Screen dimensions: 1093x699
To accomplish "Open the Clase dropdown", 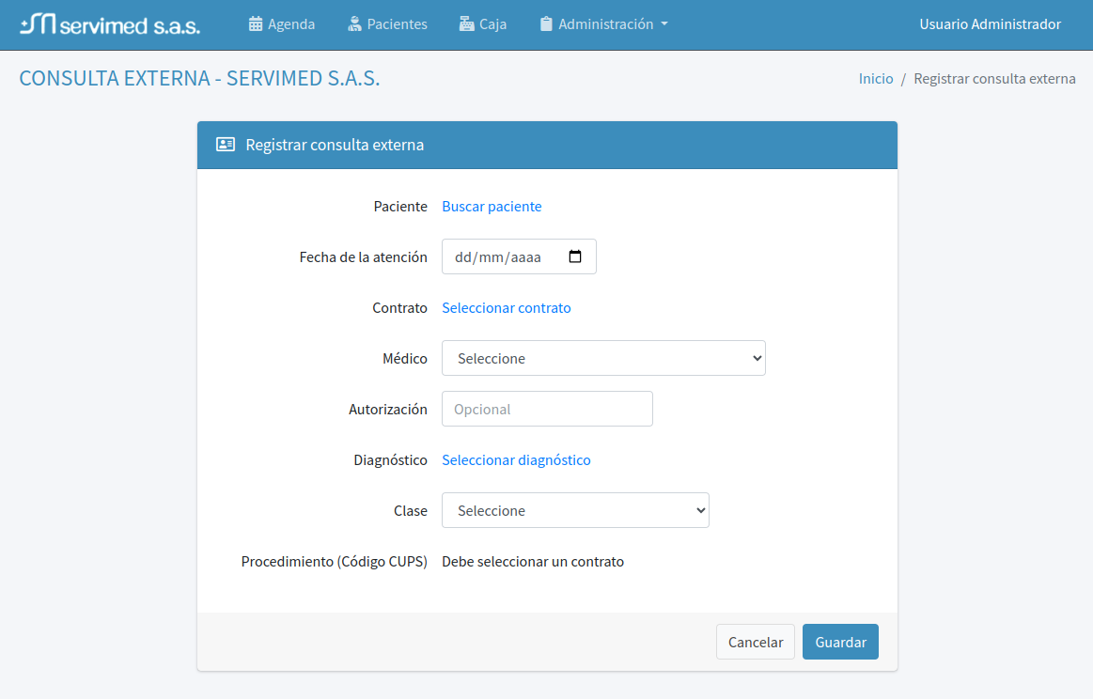I will pyautogui.click(x=575, y=510).
